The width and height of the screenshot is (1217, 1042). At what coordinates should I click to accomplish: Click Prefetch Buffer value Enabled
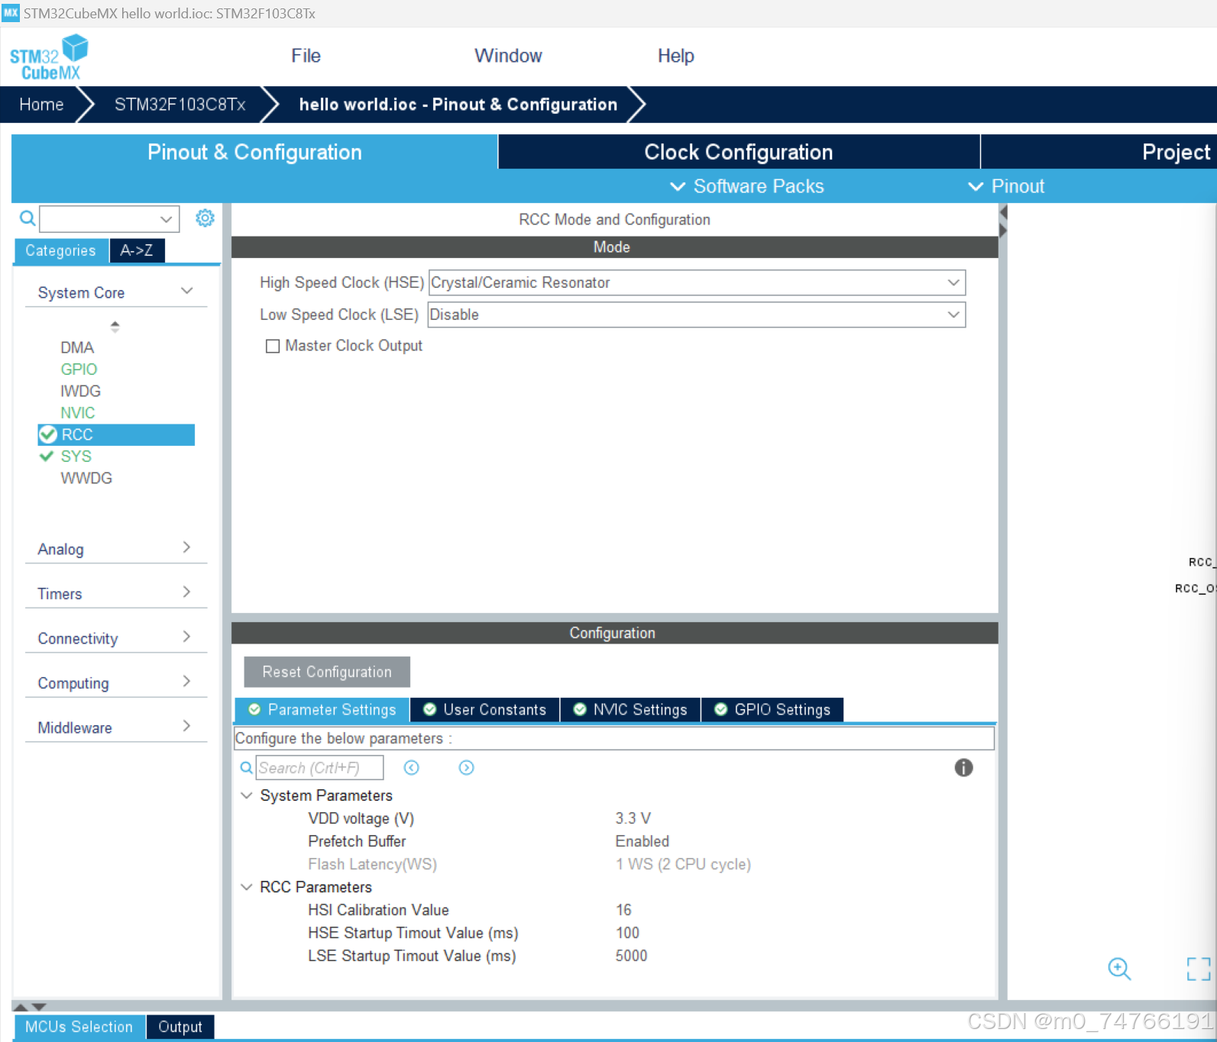click(642, 841)
